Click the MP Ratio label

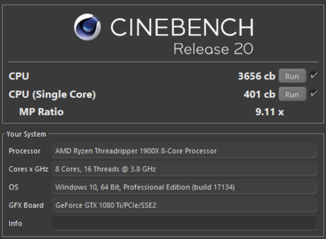tap(41, 112)
